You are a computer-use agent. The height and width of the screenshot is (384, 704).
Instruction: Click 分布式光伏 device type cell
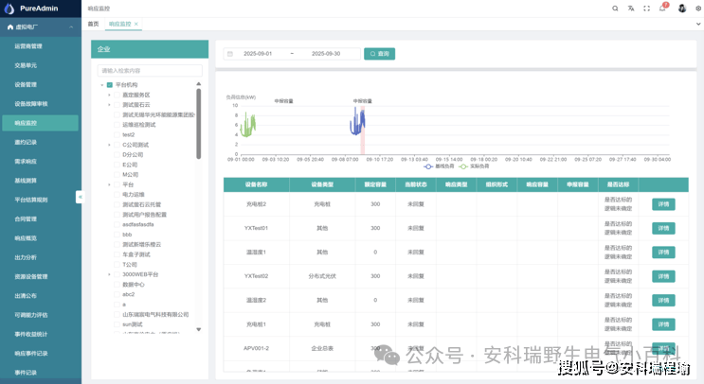pos(322,276)
